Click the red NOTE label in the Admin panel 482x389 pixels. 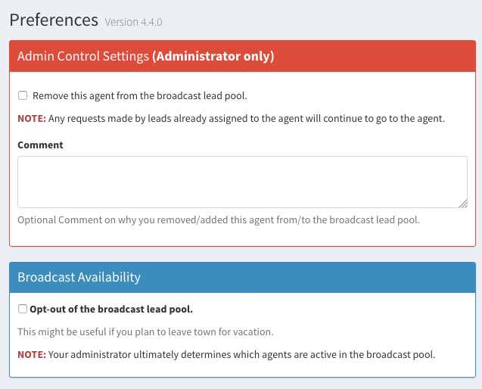tap(32, 119)
